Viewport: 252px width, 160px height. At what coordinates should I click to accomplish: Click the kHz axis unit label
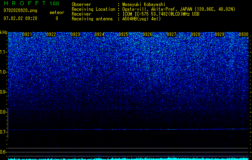(x=4, y=32)
